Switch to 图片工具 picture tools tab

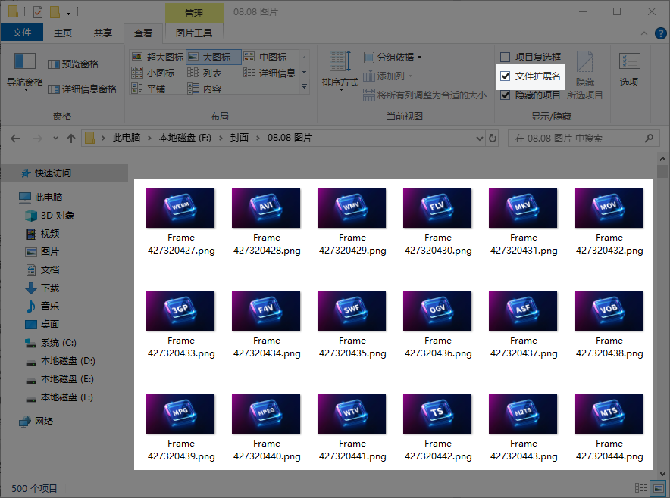[x=193, y=33]
